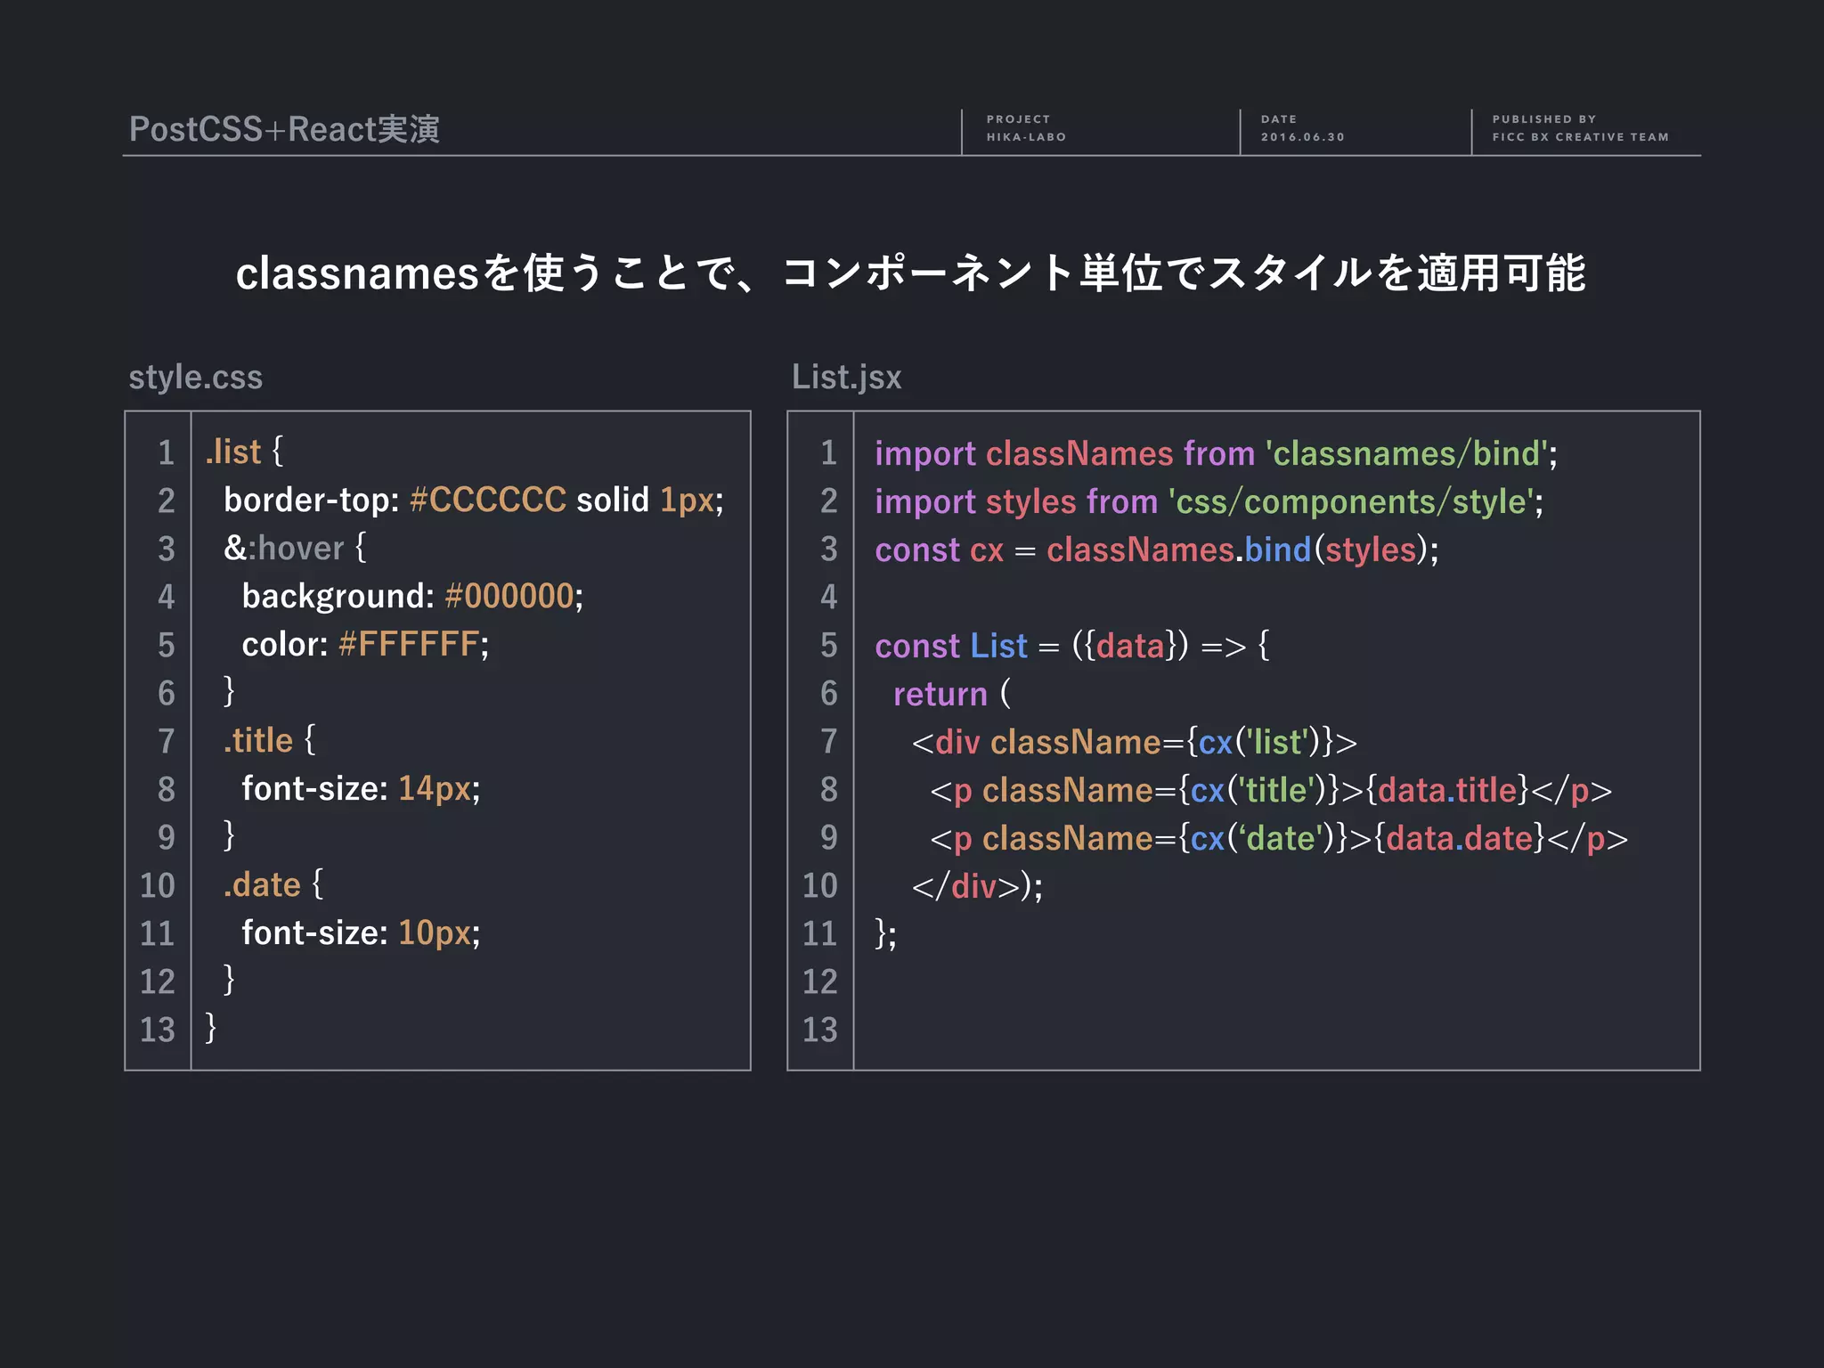Click the return keyword in List.jsx
Image resolution: width=1824 pixels, height=1368 pixels.
click(940, 695)
